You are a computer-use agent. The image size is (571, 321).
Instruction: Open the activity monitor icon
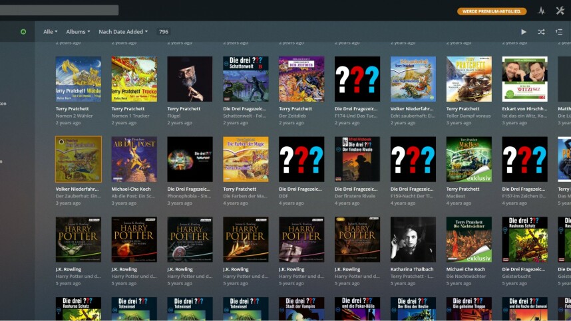[x=542, y=11]
